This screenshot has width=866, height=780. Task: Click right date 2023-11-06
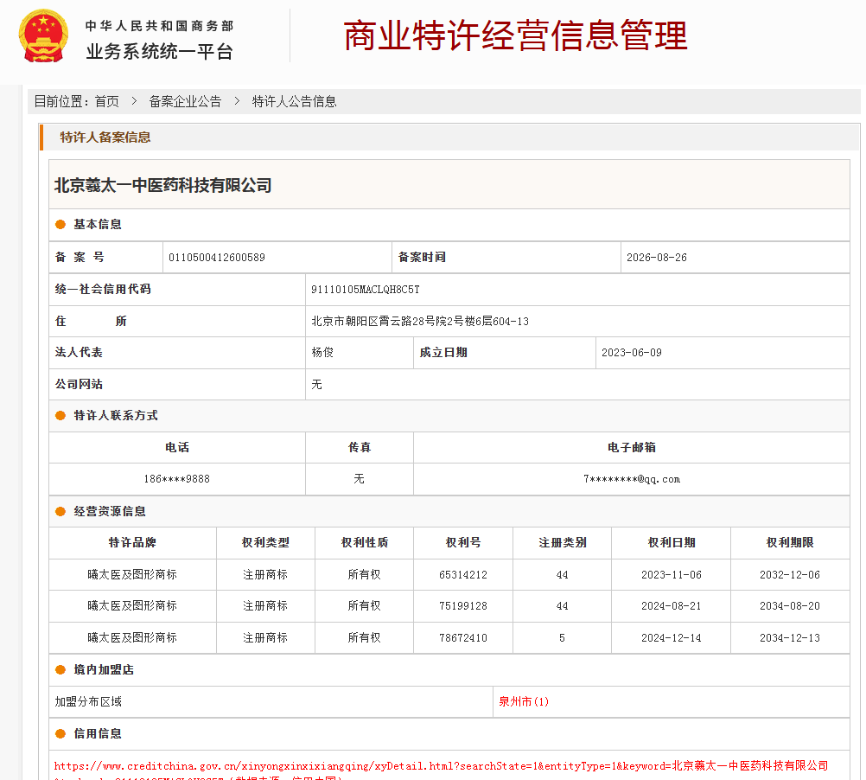(x=672, y=575)
